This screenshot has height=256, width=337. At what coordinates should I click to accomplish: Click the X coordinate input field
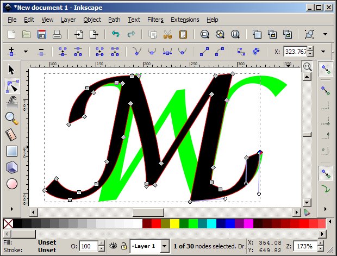(x=295, y=52)
